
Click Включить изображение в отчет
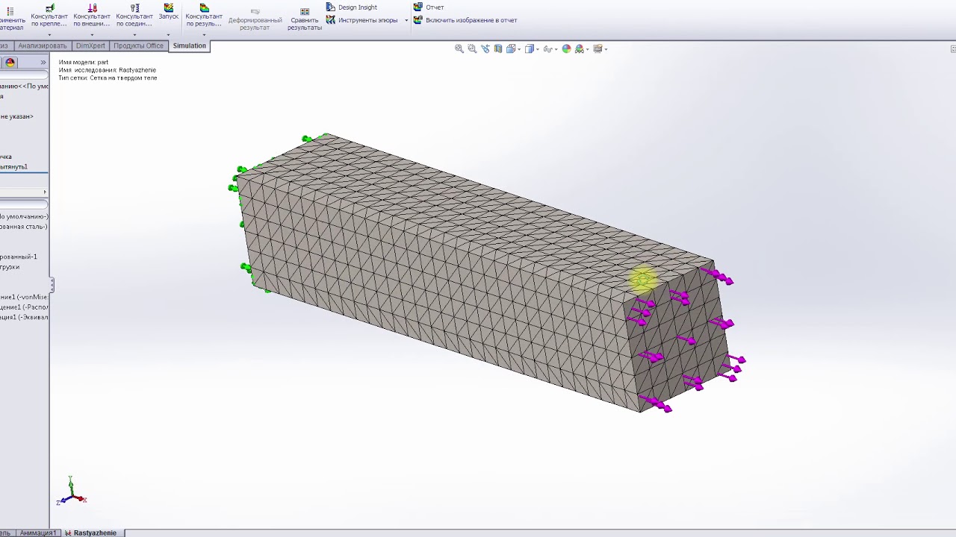click(465, 20)
